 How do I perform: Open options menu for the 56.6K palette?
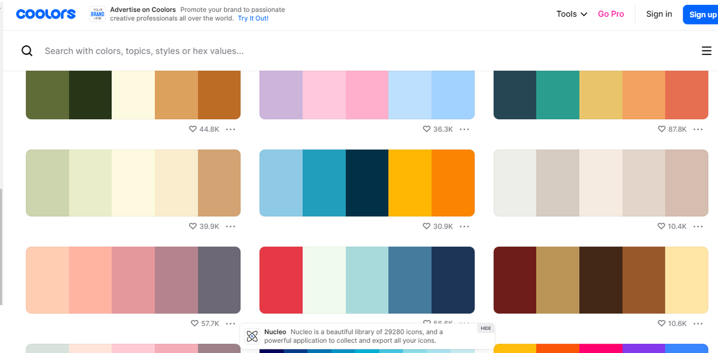[465, 323]
